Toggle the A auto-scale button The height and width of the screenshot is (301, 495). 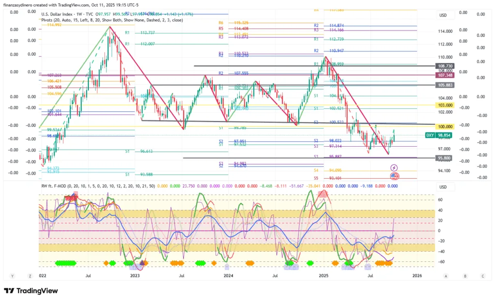pyautogui.click(x=446, y=276)
